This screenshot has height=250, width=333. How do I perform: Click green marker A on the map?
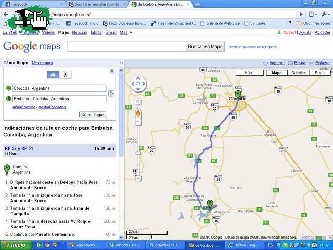pyautogui.click(x=238, y=95)
